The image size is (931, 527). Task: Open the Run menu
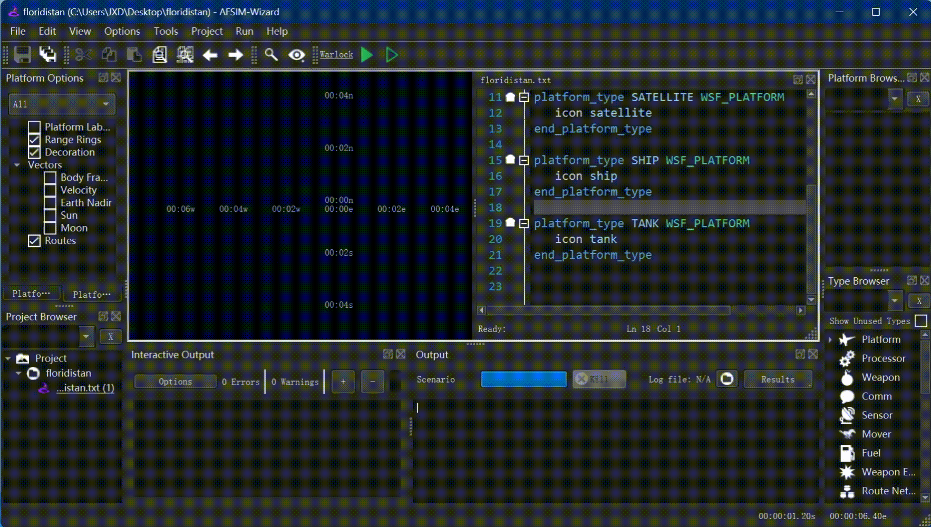[244, 31]
